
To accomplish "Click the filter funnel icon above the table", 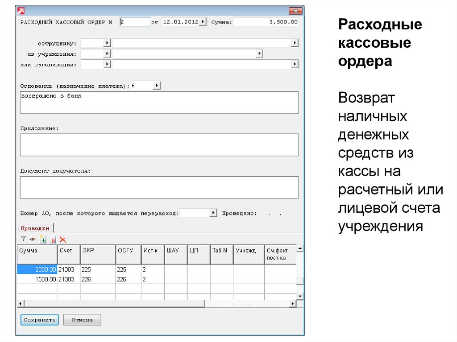I will (23, 239).
